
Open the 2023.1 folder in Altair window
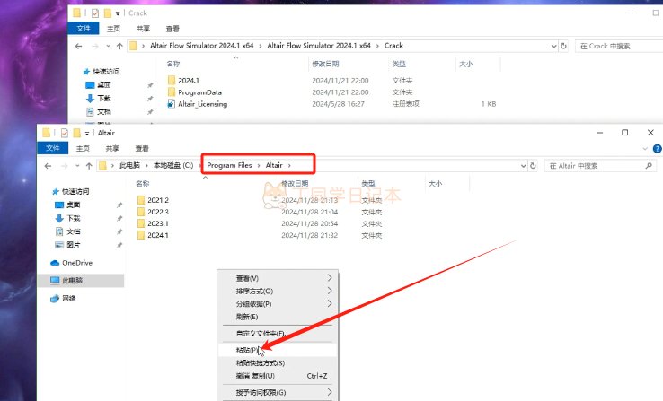coord(153,223)
